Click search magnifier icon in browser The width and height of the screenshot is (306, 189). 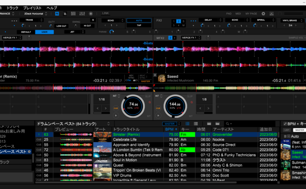point(228,124)
